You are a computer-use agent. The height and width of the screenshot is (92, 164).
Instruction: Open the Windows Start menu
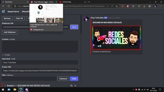click(3, 90)
